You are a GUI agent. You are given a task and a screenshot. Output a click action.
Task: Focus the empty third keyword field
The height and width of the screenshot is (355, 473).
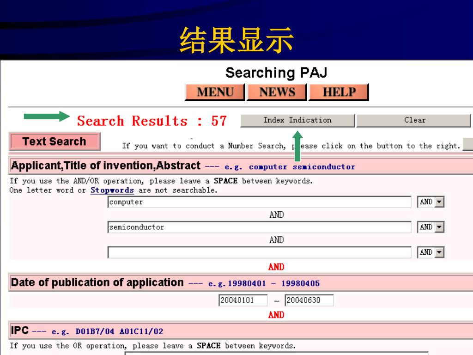pos(260,252)
